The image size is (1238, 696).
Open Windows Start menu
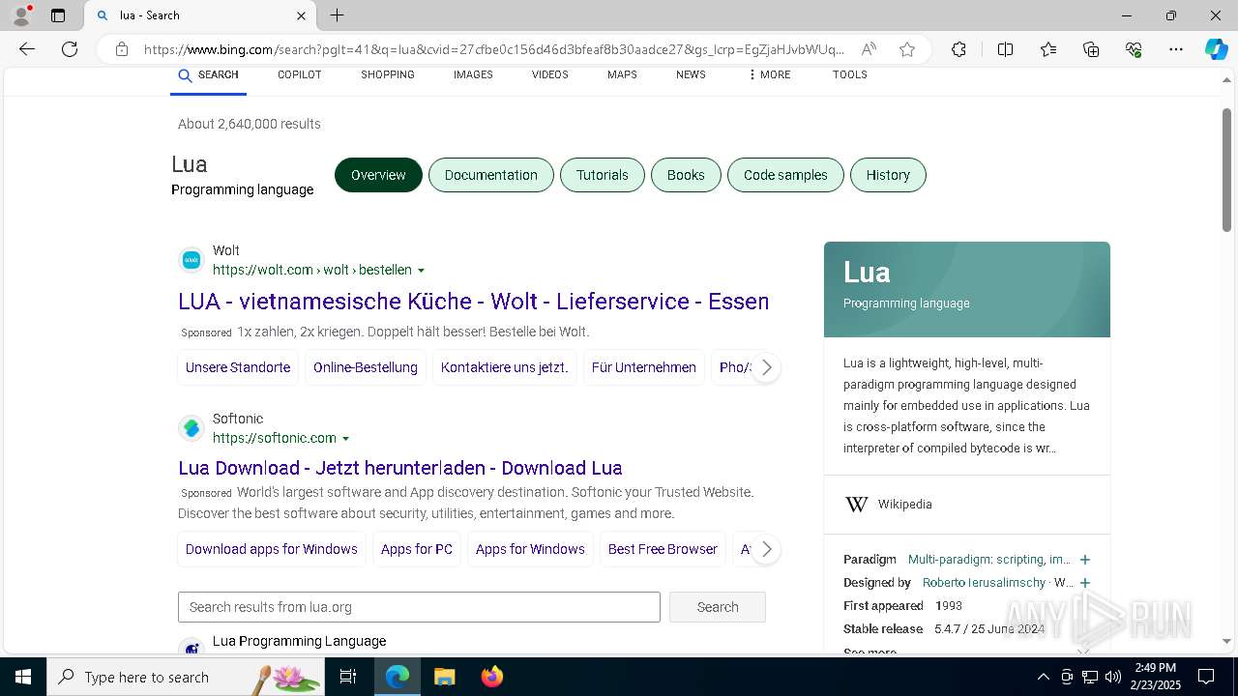point(23,677)
